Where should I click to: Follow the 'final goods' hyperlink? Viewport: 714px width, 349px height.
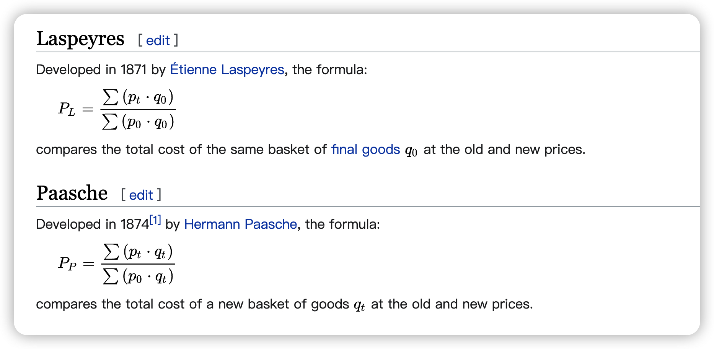[365, 149]
